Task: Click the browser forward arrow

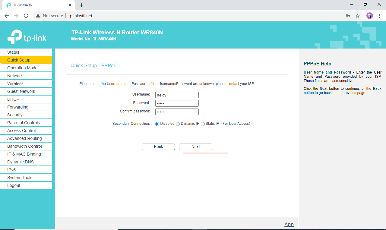Action: click(x=16, y=16)
